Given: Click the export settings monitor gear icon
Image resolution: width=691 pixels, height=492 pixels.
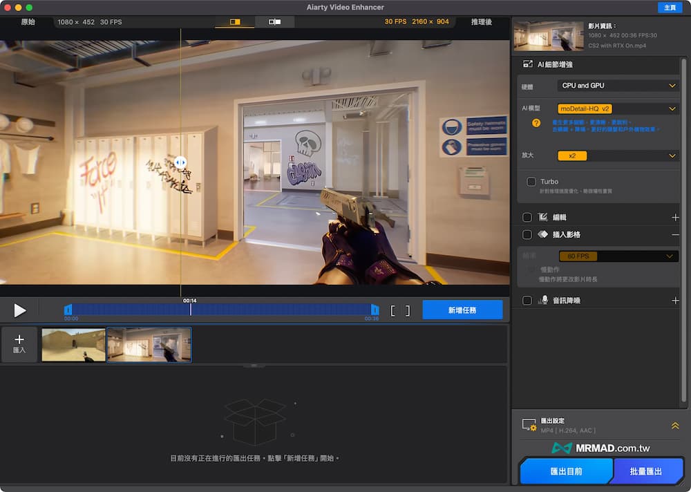Looking at the screenshot, I should pos(529,425).
